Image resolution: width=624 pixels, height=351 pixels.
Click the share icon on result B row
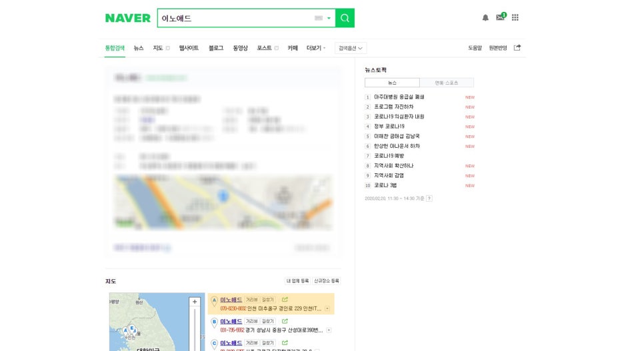[285, 321]
